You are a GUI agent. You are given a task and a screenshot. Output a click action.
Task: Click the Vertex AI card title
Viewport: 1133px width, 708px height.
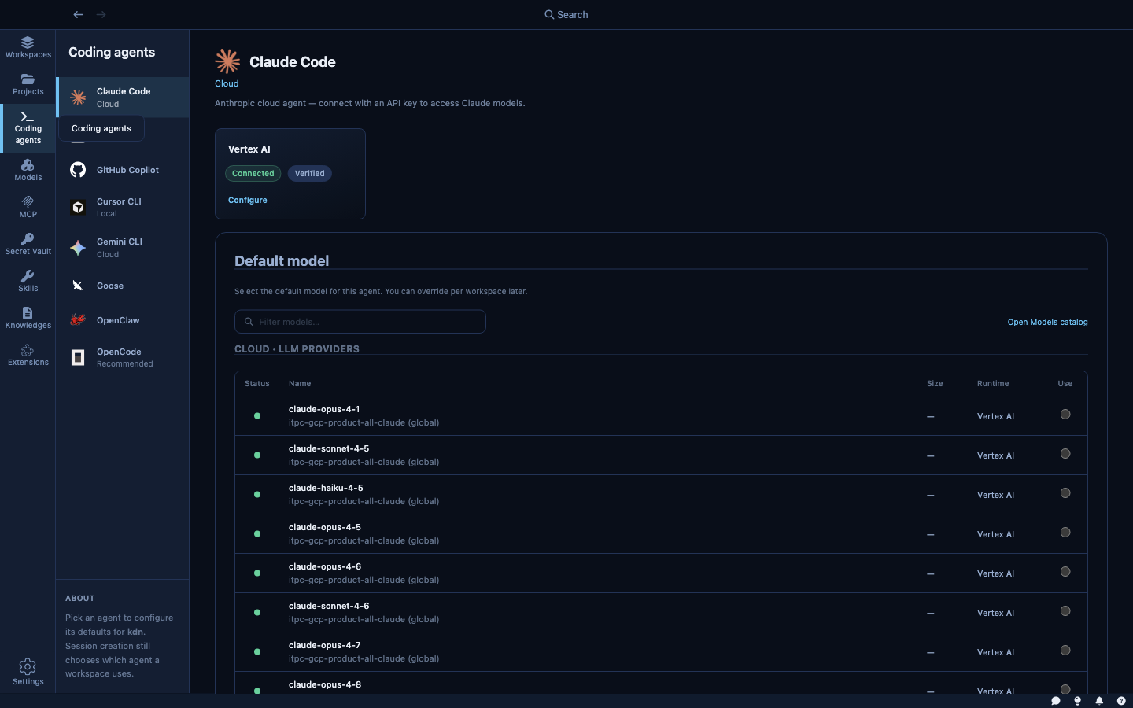(249, 149)
